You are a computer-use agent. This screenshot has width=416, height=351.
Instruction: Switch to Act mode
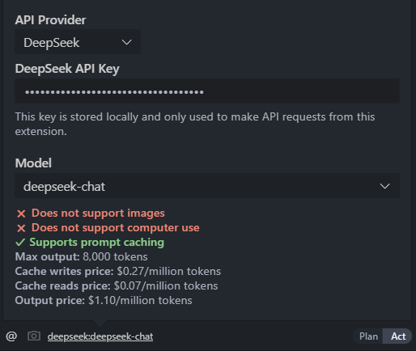(x=398, y=336)
